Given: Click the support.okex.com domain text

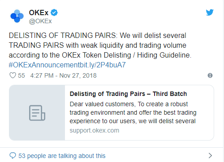Looking at the screenshot, I should click(95, 130).
